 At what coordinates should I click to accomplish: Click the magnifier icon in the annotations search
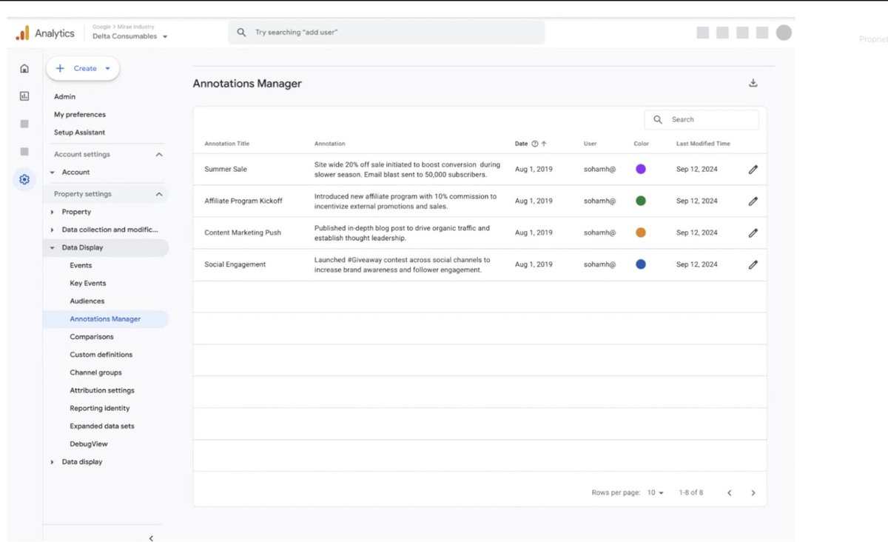[658, 119]
